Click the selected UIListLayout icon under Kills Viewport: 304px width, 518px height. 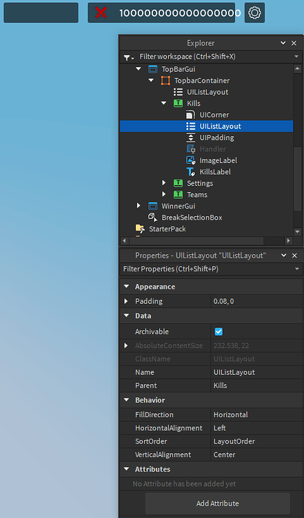(190, 126)
